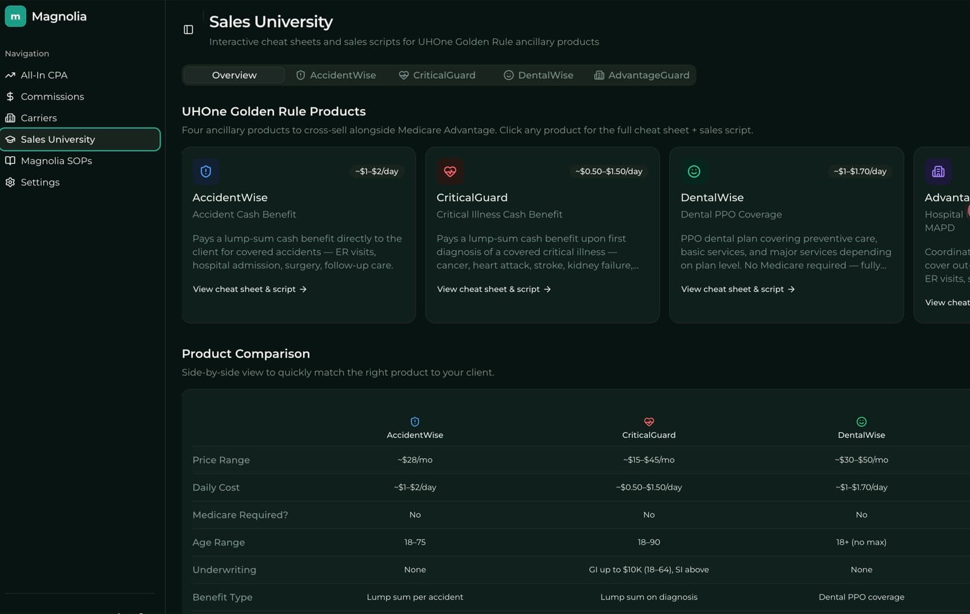Click the DentalWise smiley icon in comparison table

pyautogui.click(x=861, y=421)
